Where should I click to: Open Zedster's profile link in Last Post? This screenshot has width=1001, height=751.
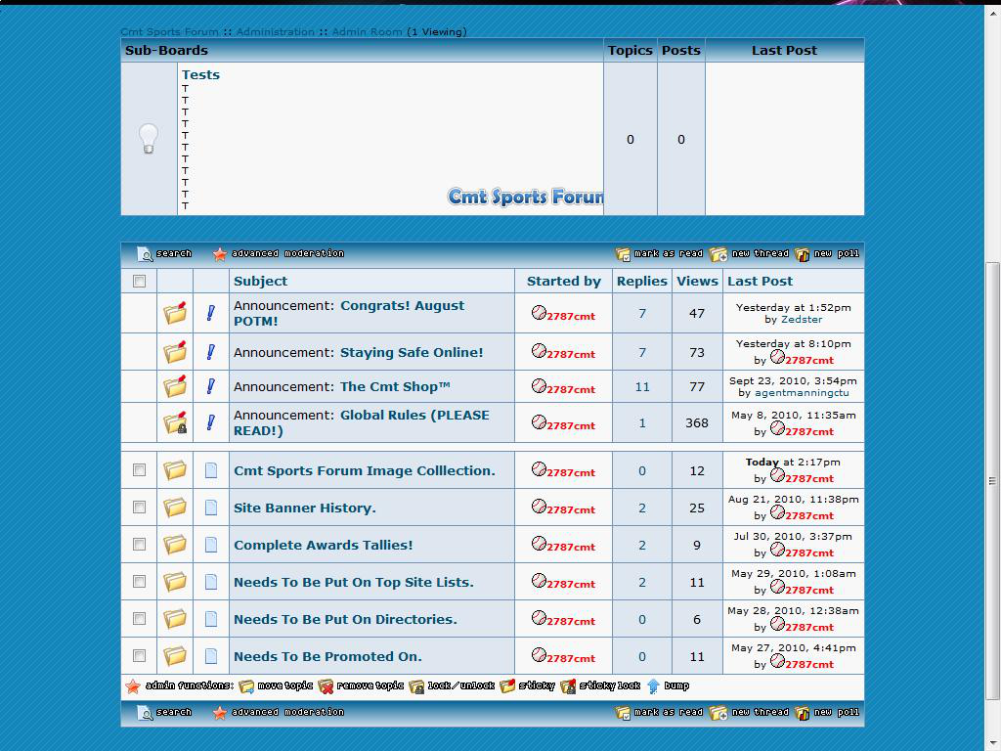coord(801,320)
